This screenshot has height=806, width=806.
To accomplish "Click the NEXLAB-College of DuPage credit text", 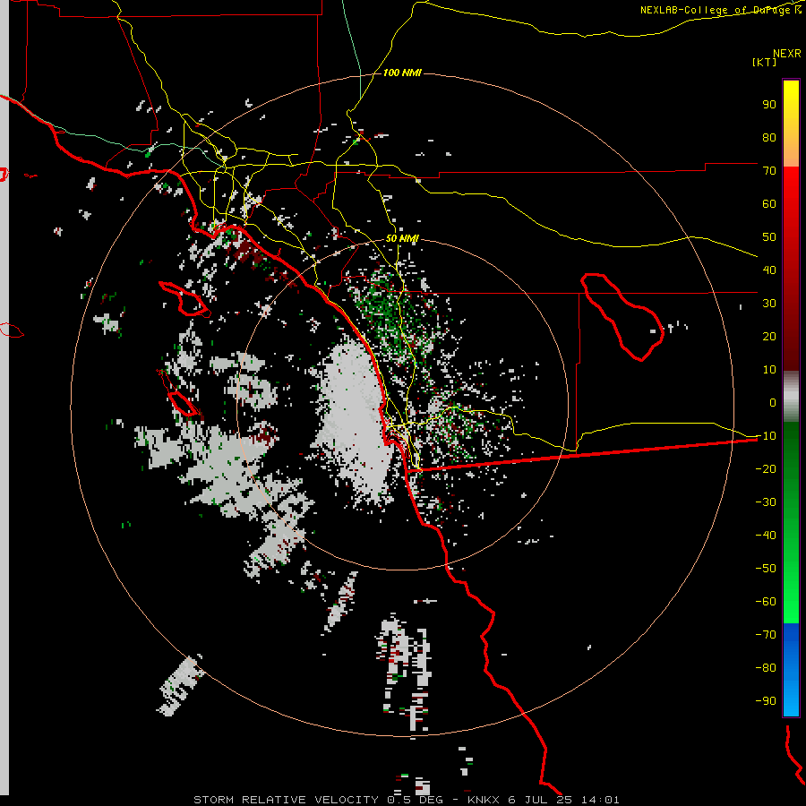I will (x=721, y=10).
